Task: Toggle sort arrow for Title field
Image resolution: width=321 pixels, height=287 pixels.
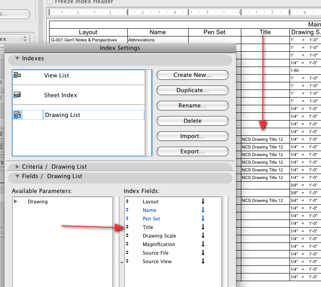Action: 203,227
